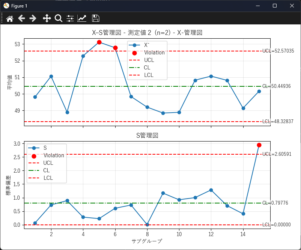Minimize the Figure 1 window
Image resolution: width=301 pixels, height=250 pixels.
click(x=257, y=6)
